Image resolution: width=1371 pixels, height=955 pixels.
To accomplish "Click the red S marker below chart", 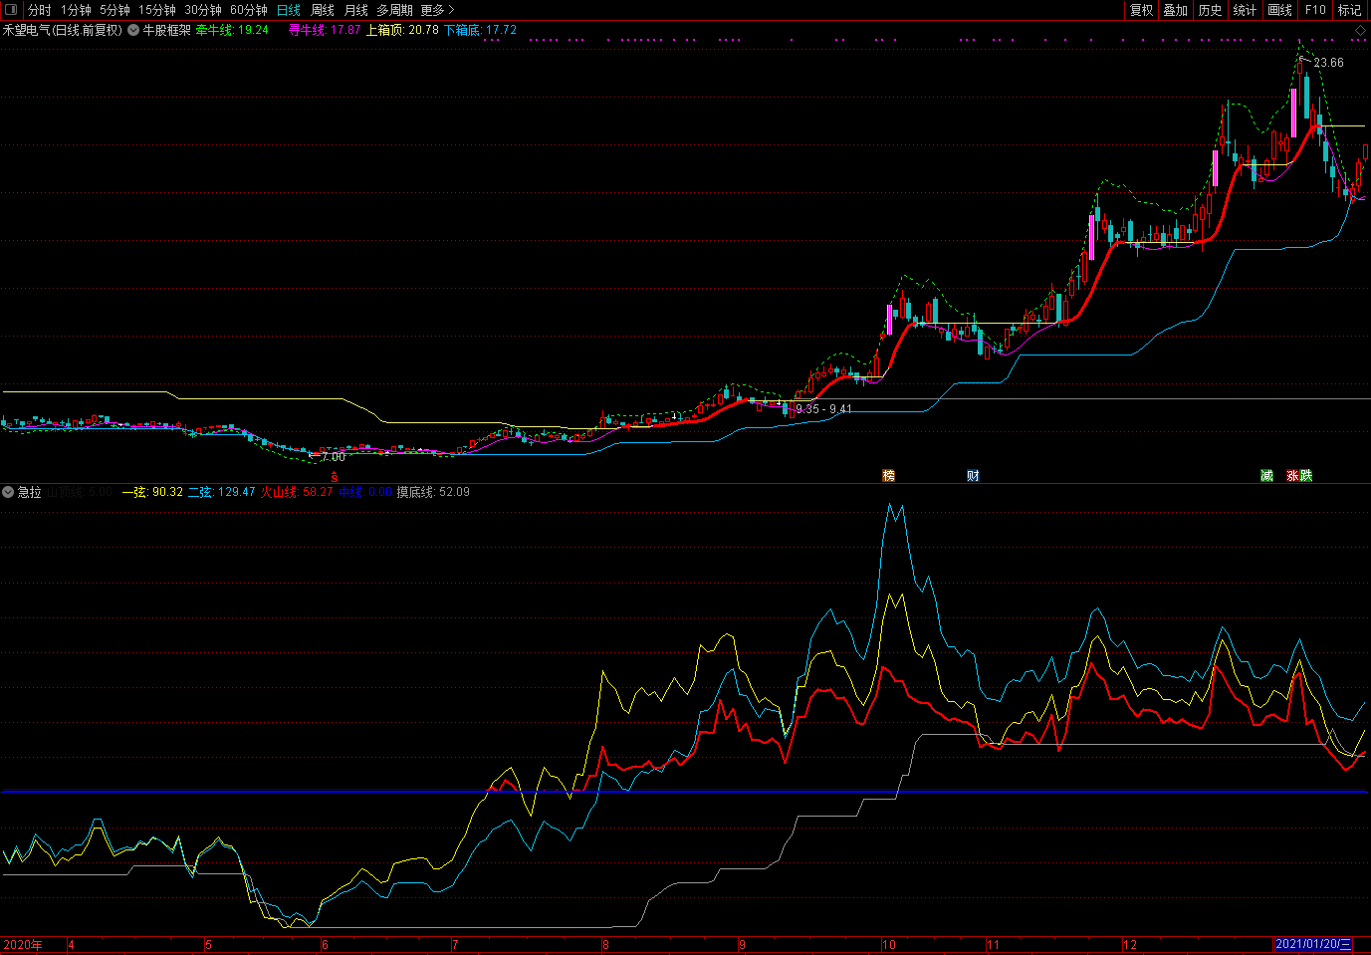I will tap(335, 477).
